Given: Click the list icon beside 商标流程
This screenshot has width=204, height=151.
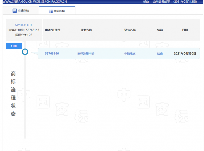Looking at the screenshot, I should [x=51, y=11].
